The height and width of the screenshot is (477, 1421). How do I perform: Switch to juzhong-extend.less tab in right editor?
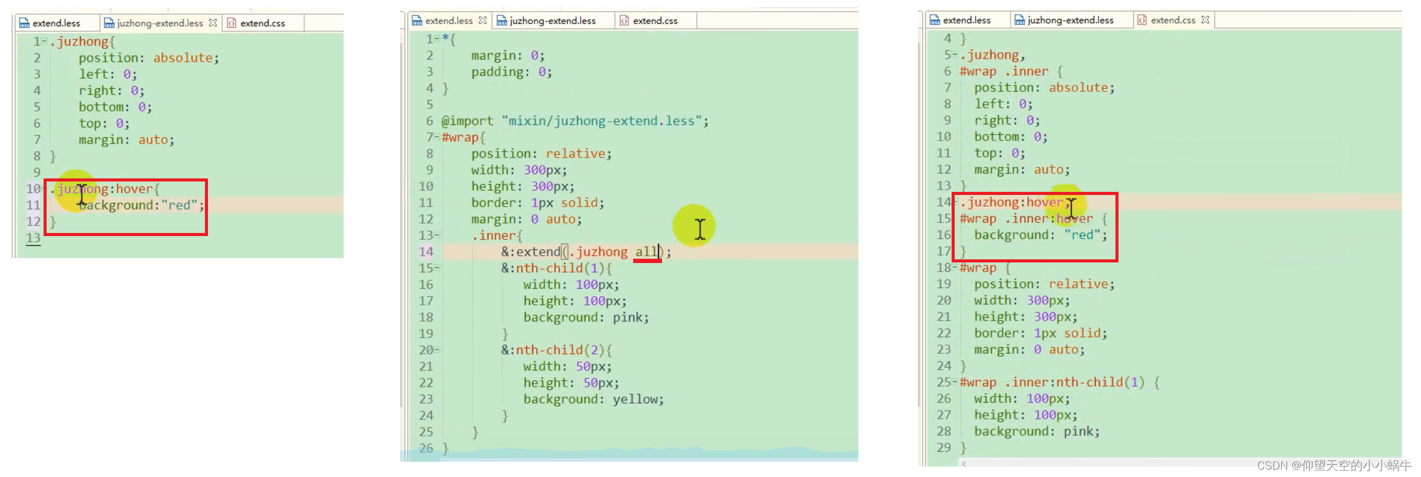(1071, 20)
